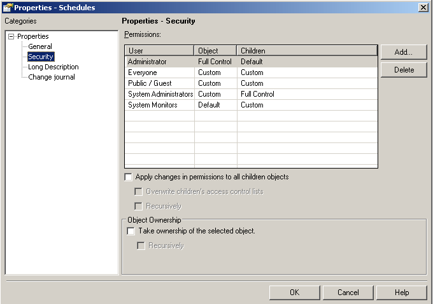Click Default children cell for Administrator
Screen dimensions: 433x304
[x=308, y=62]
